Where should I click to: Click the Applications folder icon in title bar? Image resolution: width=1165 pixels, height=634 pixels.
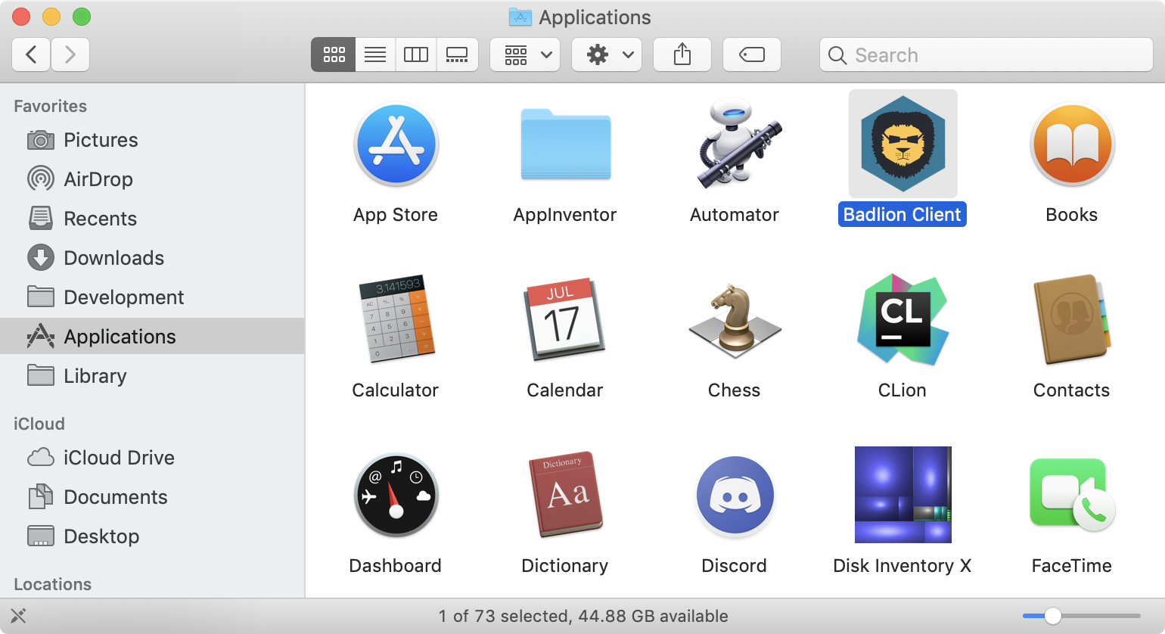(x=520, y=17)
